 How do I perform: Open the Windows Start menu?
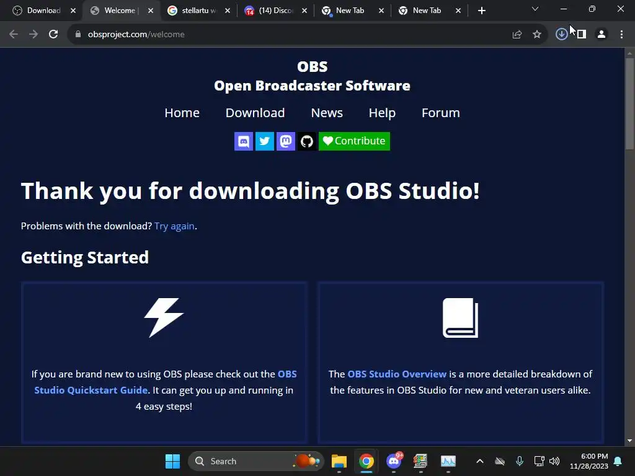point(172,461)
